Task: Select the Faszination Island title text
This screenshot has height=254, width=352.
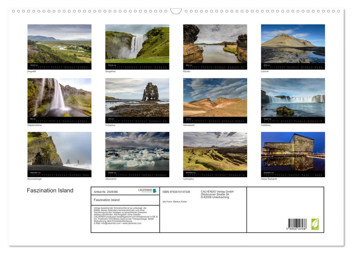Action: point(50,190)
